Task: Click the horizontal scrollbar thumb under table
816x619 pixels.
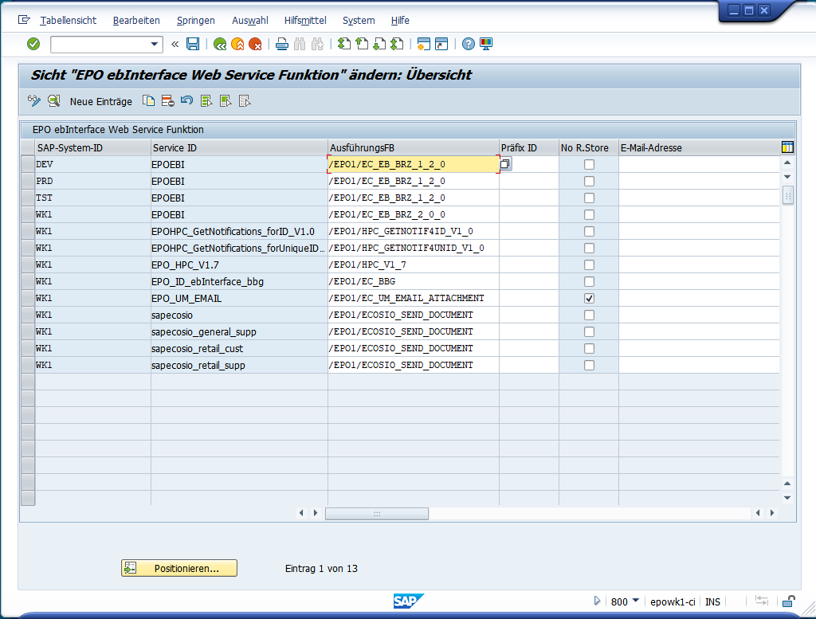Action: tap(377, 513)
